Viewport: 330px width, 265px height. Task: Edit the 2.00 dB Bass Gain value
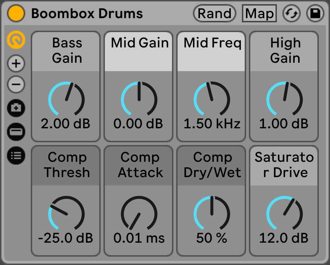(65, 123)
